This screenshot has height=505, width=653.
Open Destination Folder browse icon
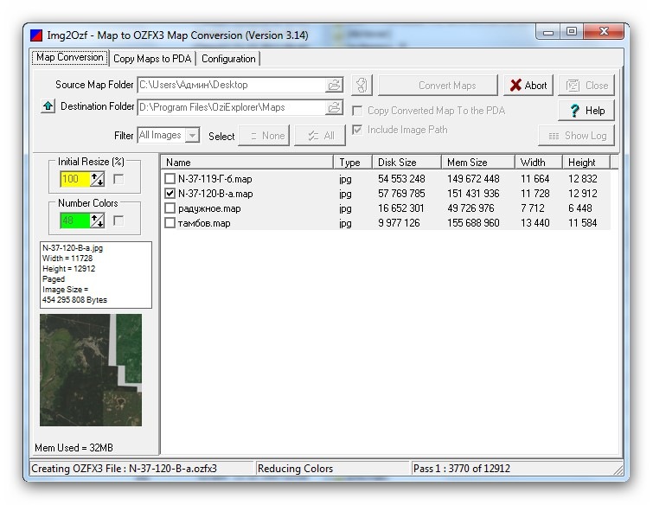click(335, 107)
